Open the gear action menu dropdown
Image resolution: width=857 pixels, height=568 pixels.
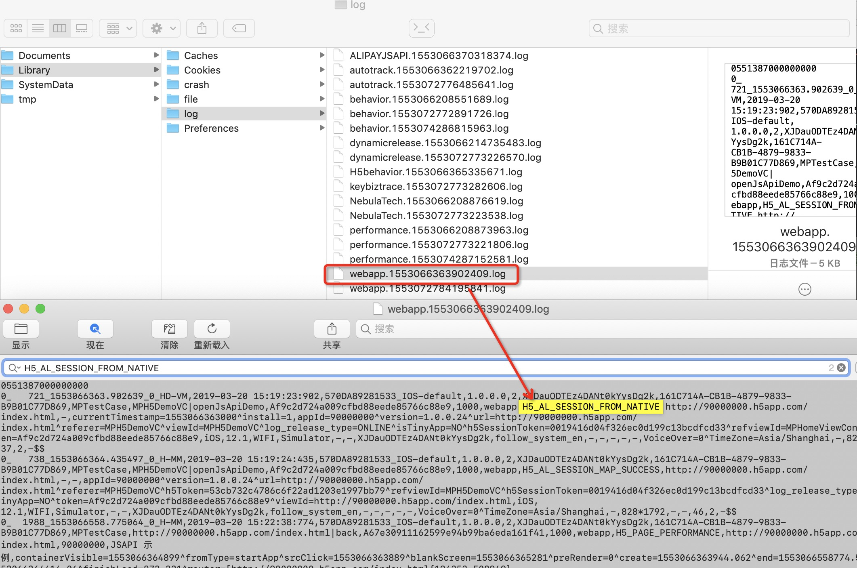click(x=162, y=28)
